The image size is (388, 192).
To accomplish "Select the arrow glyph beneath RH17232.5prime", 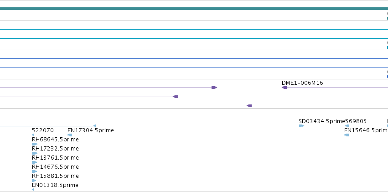I will pyautogui.click(x=35, y=153).
